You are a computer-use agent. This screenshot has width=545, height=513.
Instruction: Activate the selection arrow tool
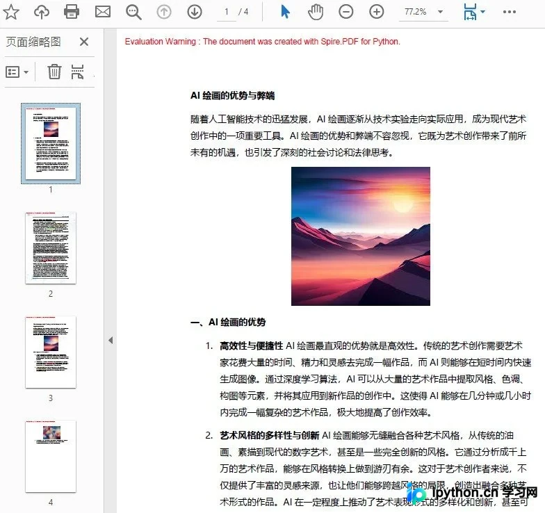tap(285, 12)
